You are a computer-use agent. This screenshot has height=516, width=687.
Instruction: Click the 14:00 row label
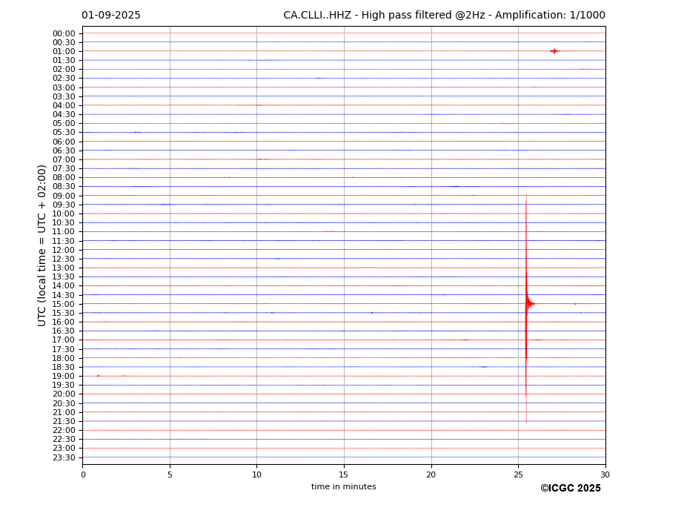pos(64,286)
